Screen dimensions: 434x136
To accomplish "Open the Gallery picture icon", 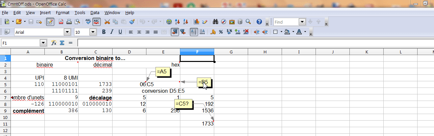I will click(x=232, y=22).
